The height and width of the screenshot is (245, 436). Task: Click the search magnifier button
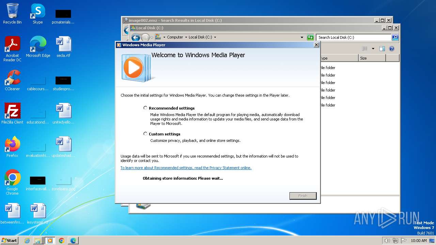click(395, 37)
